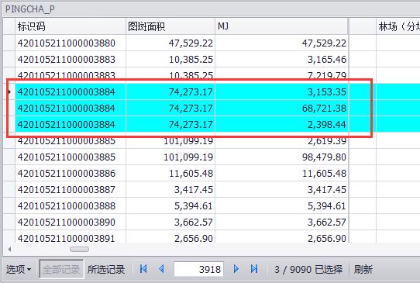Image resolution: width=420 pixels, height=283 pixels.
Task: Click 图斑面积 value 3,417.45 of row 3887
Action: tap(170, 190)
